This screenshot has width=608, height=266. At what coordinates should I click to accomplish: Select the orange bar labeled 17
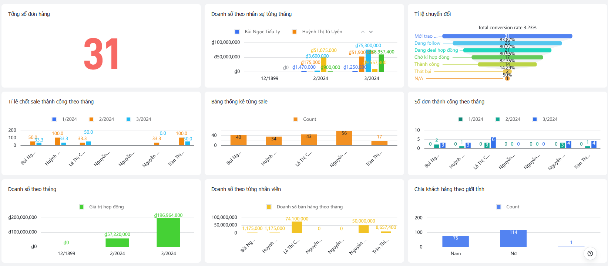tap(379, 143)
